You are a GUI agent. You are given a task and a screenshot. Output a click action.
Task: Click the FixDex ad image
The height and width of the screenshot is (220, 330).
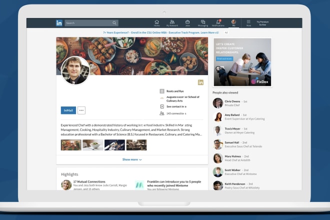point(242,62)
